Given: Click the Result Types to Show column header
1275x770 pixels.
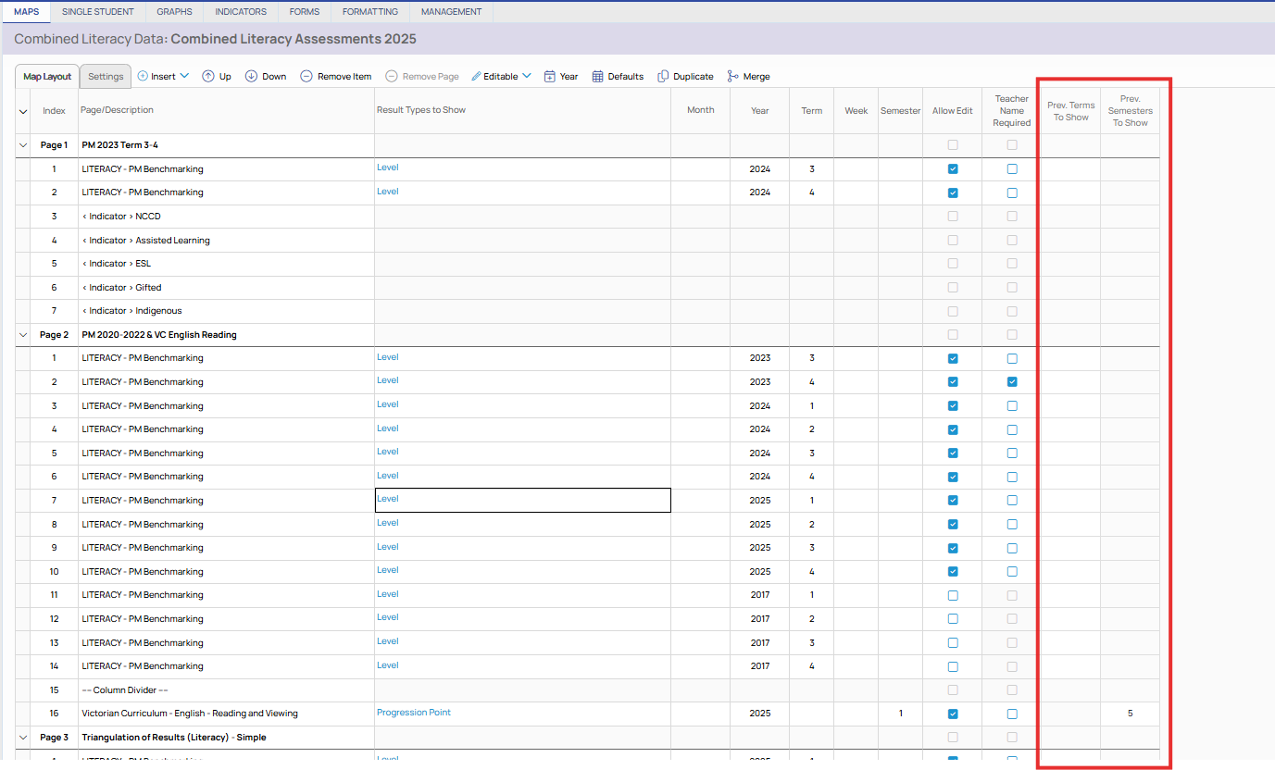Looking at the screenshot, I should [421, 110].
